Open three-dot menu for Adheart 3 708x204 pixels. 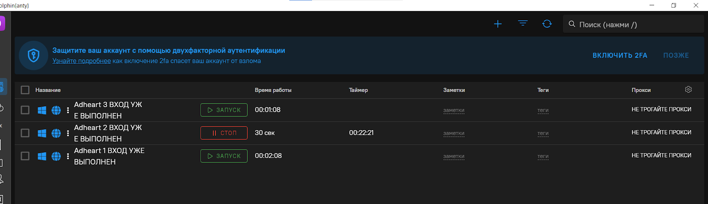[x=68, y=110]
